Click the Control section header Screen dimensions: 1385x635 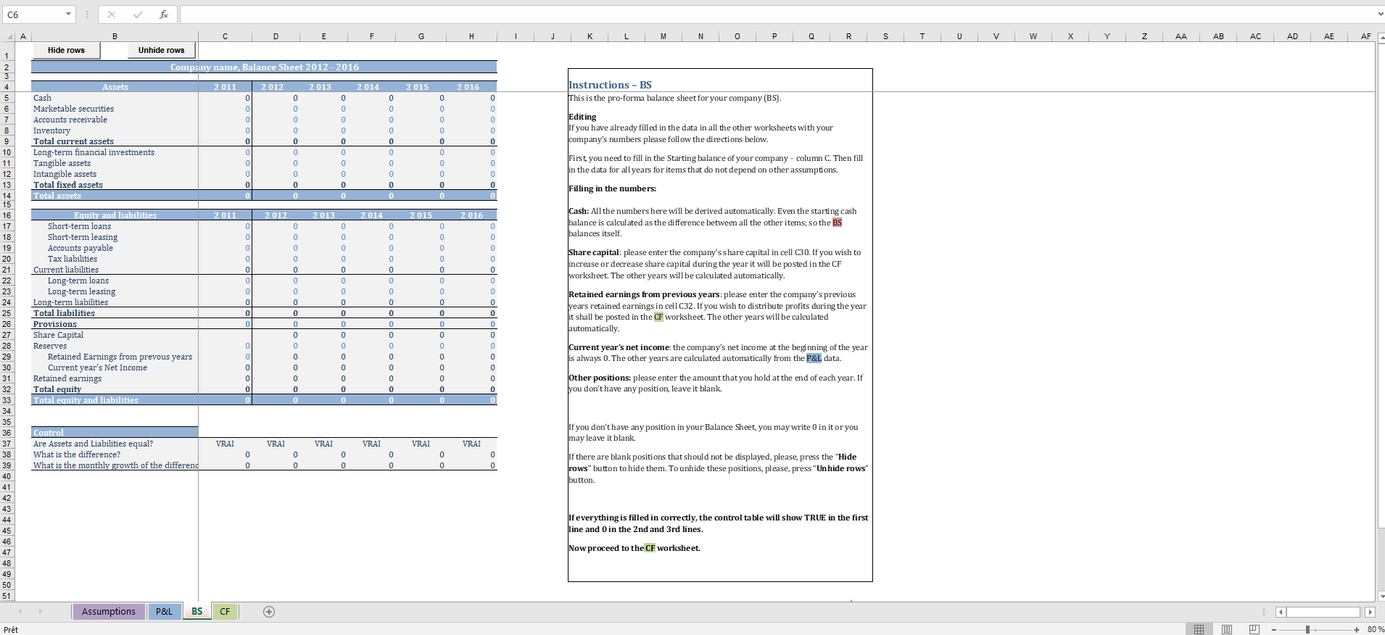[x=115, y=433]
